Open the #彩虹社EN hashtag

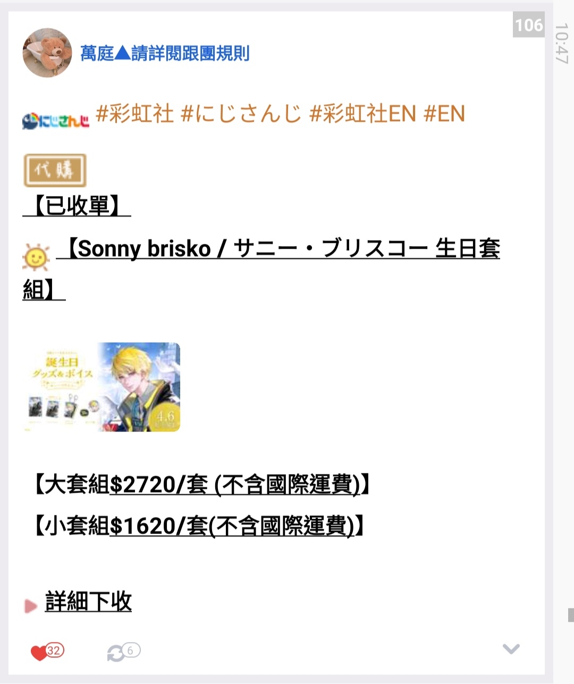pos(362,114)
